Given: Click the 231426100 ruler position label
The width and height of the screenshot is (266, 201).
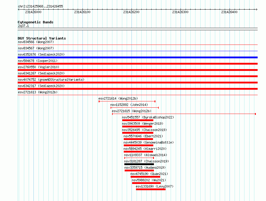Looking at the screenshot, I should (82, 12).
